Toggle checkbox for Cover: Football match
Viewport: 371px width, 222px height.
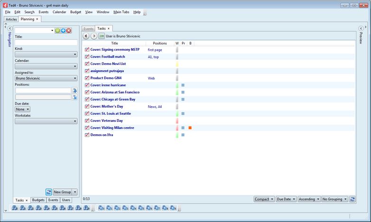[87, 56]
